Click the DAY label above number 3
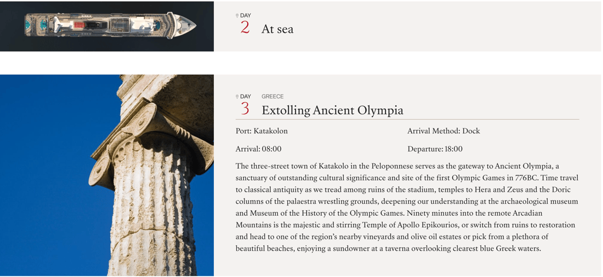 click(246, 97)
